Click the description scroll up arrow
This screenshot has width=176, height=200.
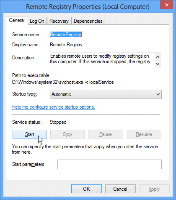(x=158, y=57)
